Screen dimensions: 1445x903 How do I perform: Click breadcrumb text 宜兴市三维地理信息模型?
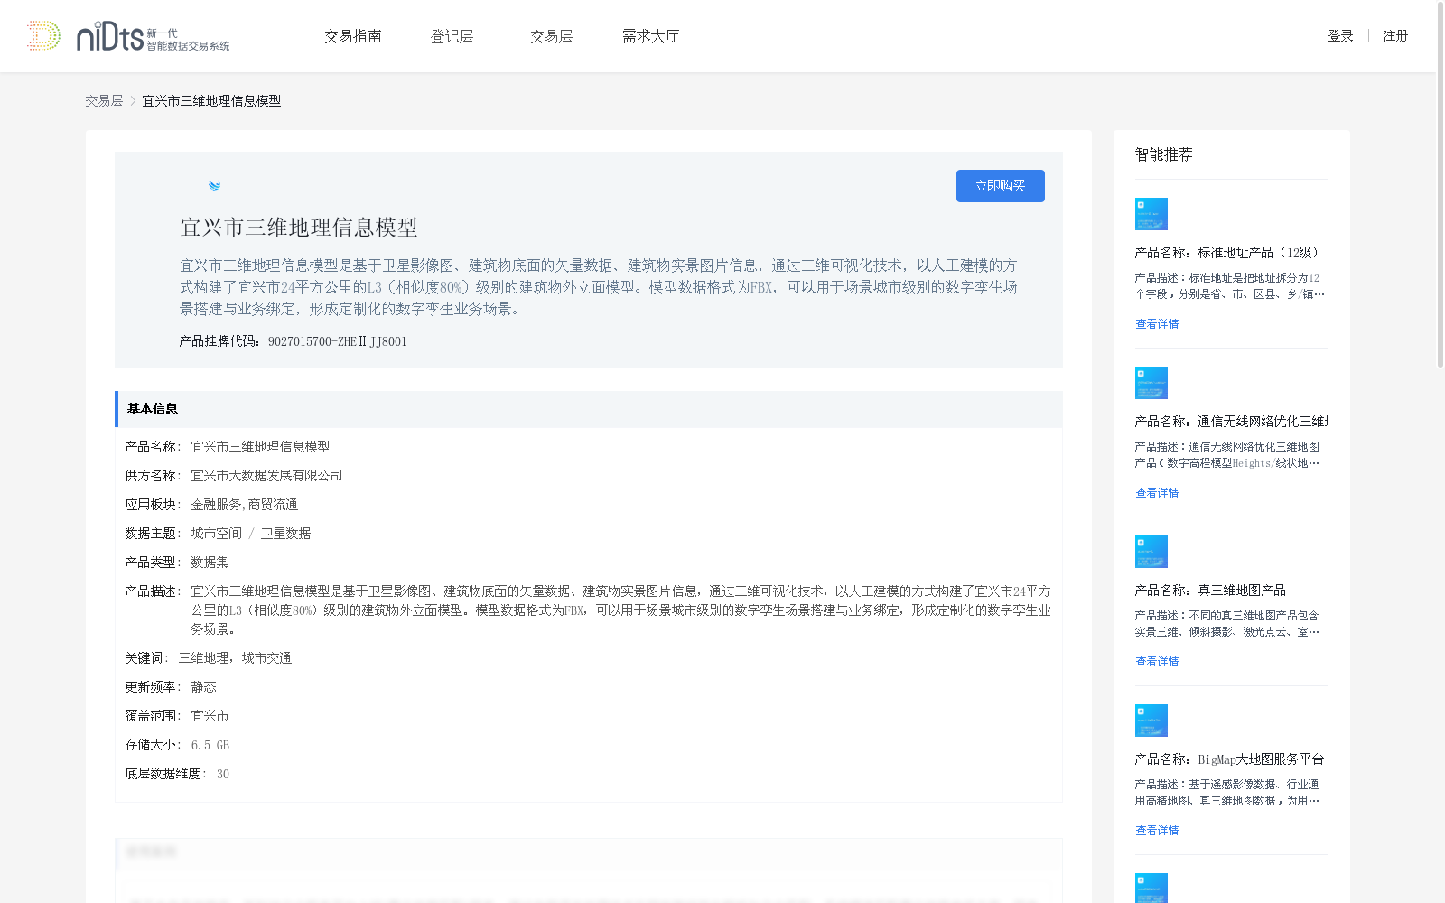(x=211, y=101)
